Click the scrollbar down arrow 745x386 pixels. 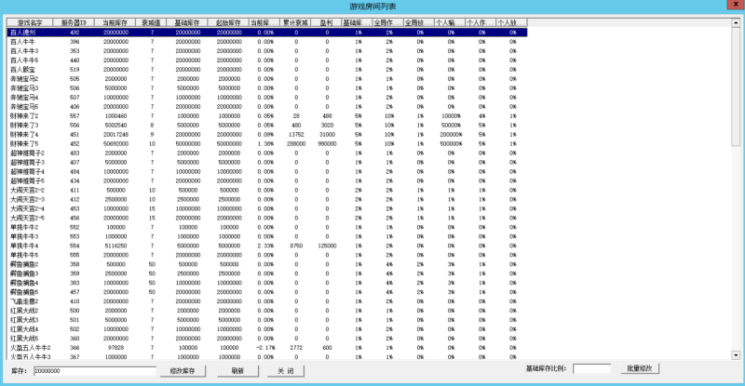737,355
